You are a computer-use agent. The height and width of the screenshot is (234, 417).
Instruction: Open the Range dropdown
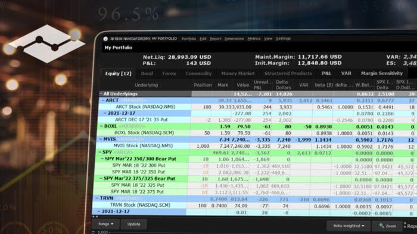tap(105, 224)
